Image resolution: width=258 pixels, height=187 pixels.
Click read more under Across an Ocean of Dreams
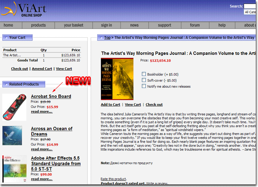click(x=42, y=149)
